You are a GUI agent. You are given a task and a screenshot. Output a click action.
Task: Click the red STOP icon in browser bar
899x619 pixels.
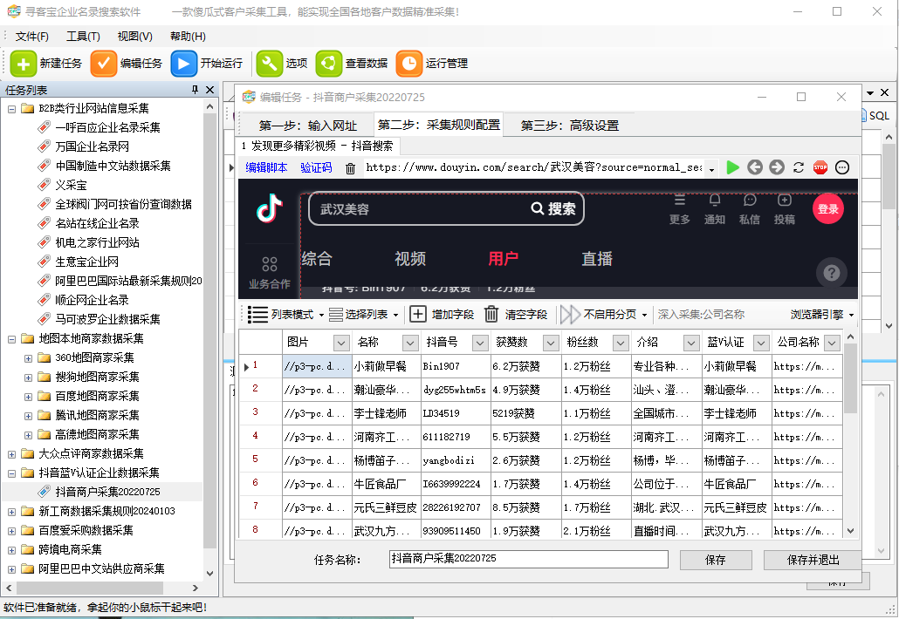point(820,167)
